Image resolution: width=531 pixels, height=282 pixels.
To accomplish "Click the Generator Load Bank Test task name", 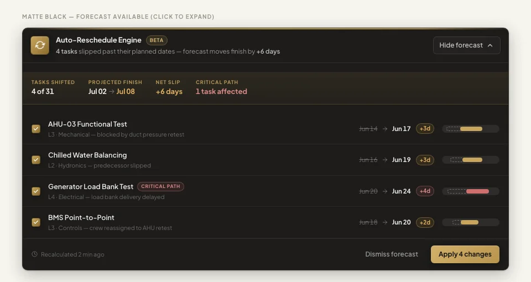I will coord(91,186).
